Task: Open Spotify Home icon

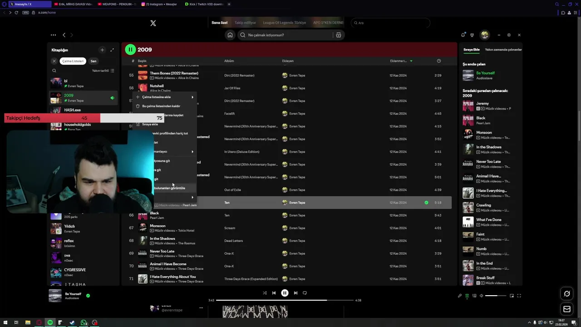Action: click(230, 35)
